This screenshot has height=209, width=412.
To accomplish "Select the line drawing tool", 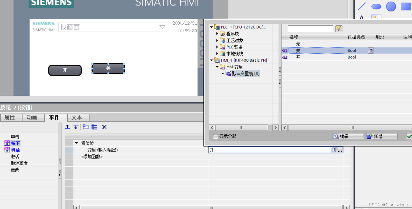I will click(x=362, y=6).
